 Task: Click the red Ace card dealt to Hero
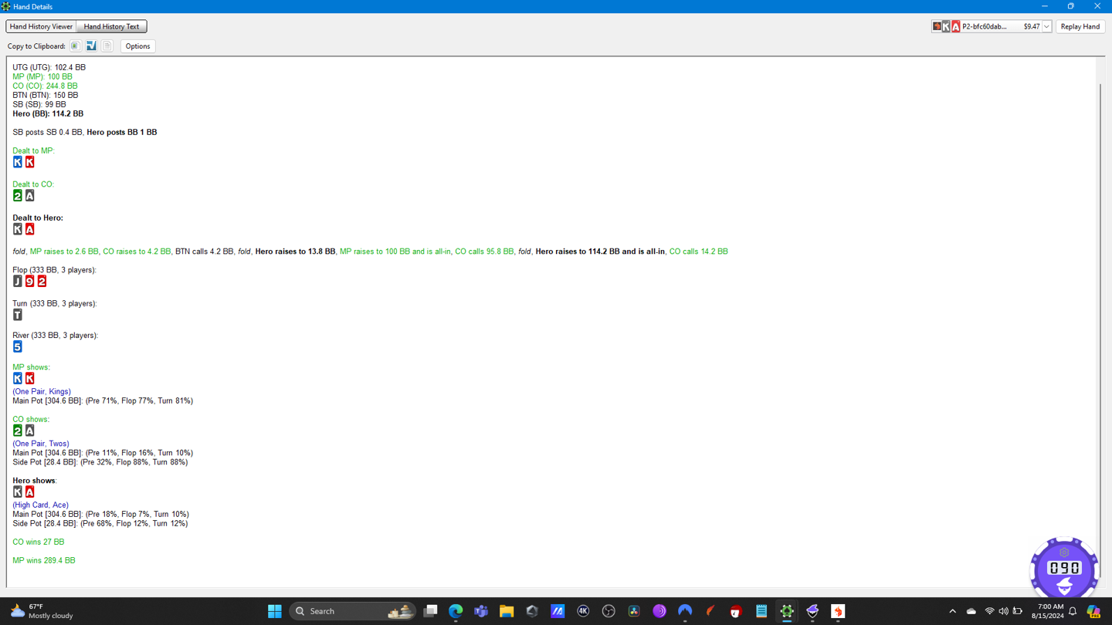tap(30, 229)
